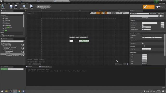Image resolution: width=166 pixels, height=93 pixels.
Task: Click the Save toolbar icon
Action: (11, 7)
